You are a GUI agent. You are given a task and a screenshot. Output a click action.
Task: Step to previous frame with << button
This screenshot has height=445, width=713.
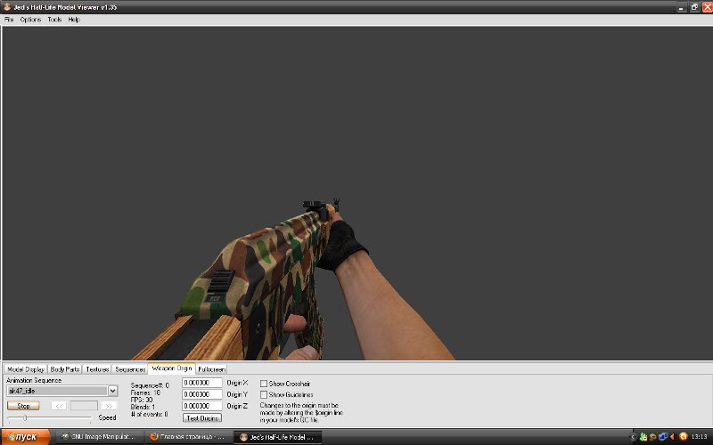point(59,406)
